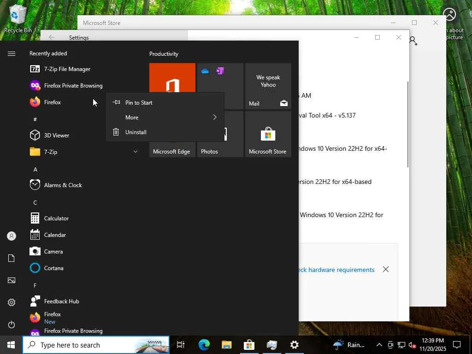Open the Office tile
The height and width of the screenshot is (354, 472).
click(172, 78)
